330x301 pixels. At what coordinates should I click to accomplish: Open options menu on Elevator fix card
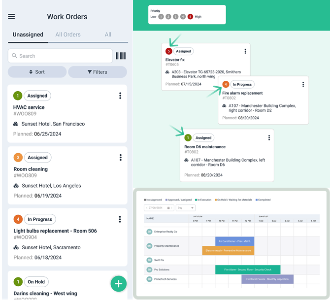coord(245,51)
